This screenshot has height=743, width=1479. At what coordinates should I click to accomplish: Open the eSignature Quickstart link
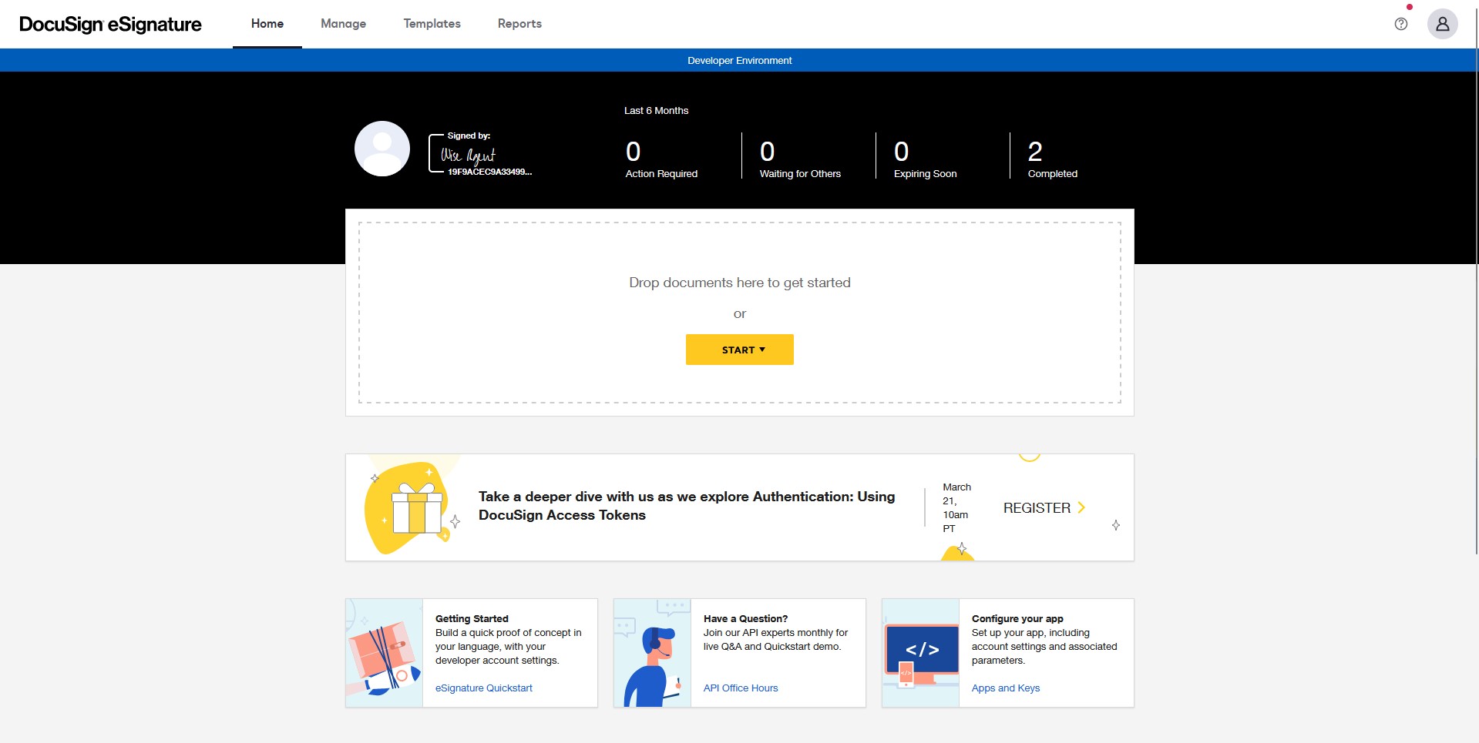click(484, 688)
